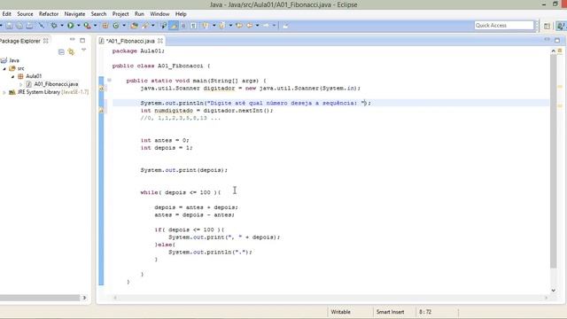Click the Next Annotation icon

206,26
